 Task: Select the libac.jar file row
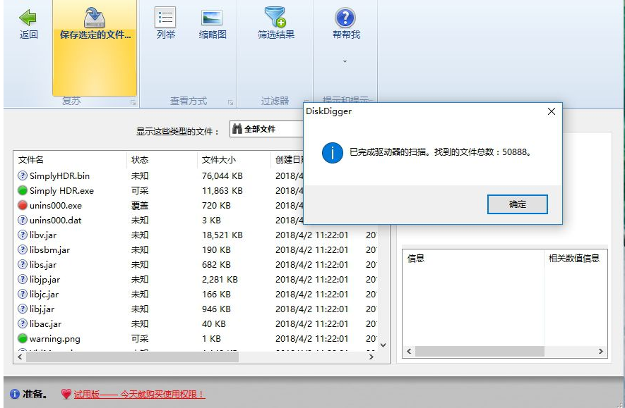pyautogui.click(x=196, y=323)
